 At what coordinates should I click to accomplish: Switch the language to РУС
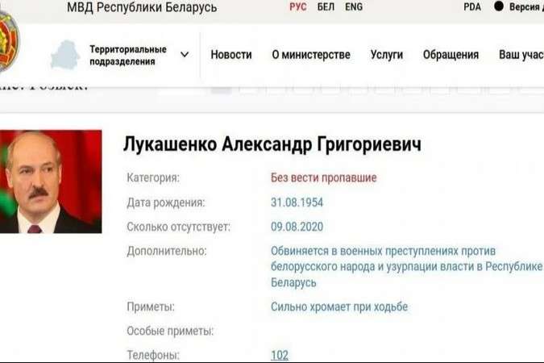(298, 7)
